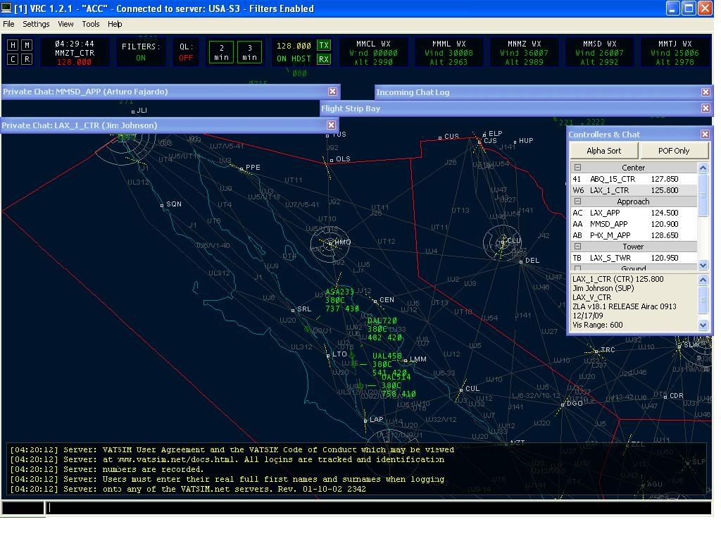Click the H button in top toolbar

[13, 45]
